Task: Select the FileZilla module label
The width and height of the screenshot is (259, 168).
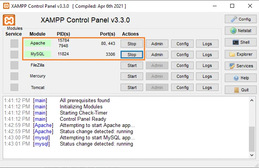Action: (x=37, y=65)
